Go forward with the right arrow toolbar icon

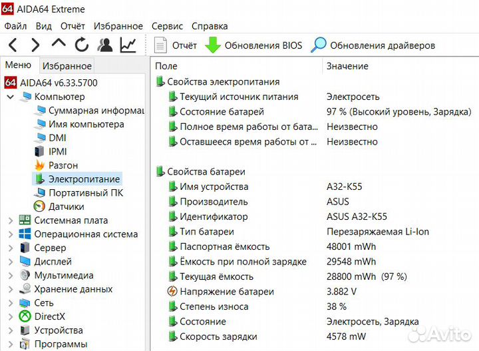pos(35,45)
